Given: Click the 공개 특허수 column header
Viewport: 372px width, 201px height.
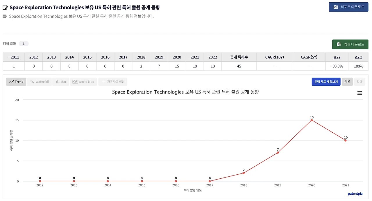Looking at the screenshot, I should (x=239, y=57).
